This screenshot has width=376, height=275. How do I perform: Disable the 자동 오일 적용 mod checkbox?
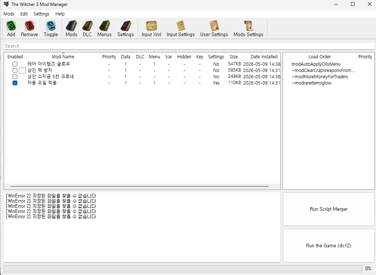coord(15,83)
